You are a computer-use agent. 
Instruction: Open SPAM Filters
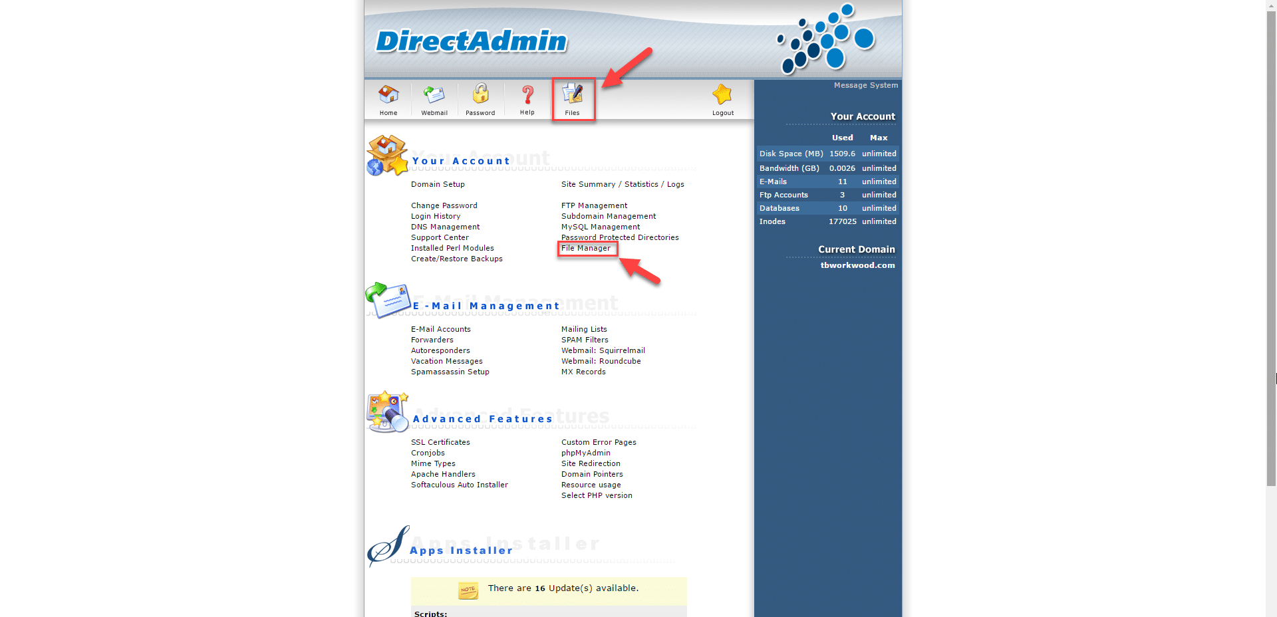pos(585,340)
